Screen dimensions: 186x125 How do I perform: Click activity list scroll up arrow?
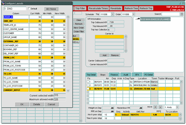click(180, 115)
